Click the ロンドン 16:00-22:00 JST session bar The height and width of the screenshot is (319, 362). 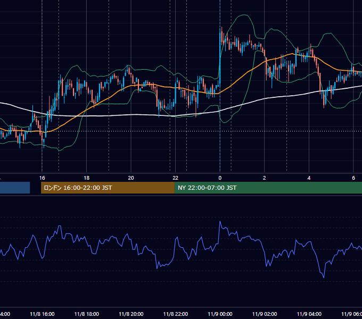[108, 188]
